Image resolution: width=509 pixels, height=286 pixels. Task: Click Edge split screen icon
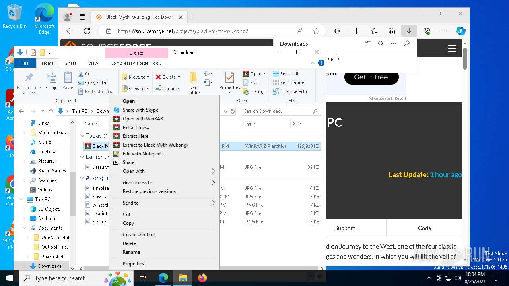point(356,31)
